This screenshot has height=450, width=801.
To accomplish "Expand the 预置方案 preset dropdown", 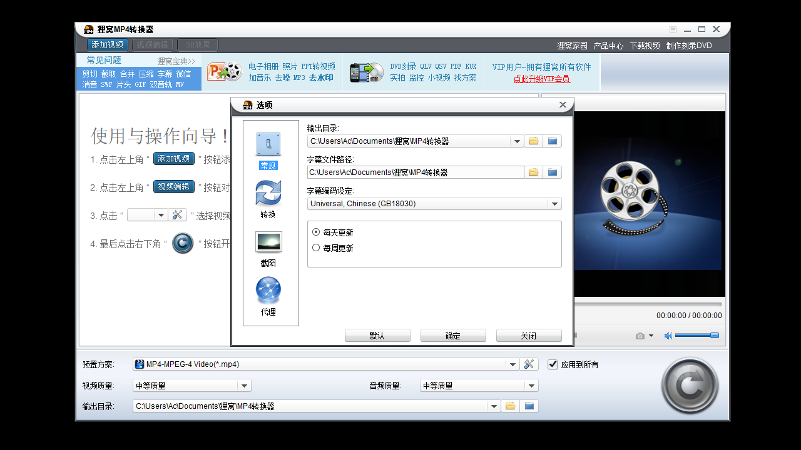I will 512,364.
